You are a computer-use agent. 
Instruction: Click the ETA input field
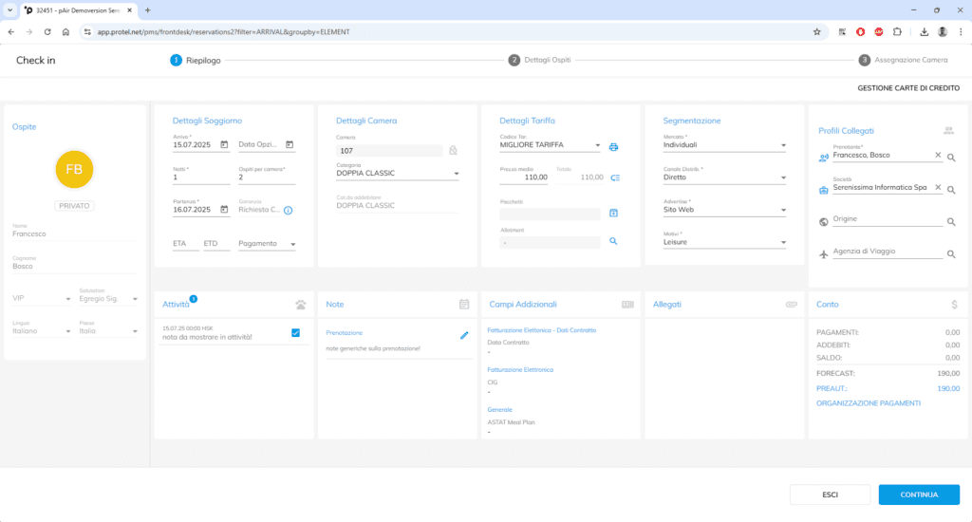click(x=183, y=244)
